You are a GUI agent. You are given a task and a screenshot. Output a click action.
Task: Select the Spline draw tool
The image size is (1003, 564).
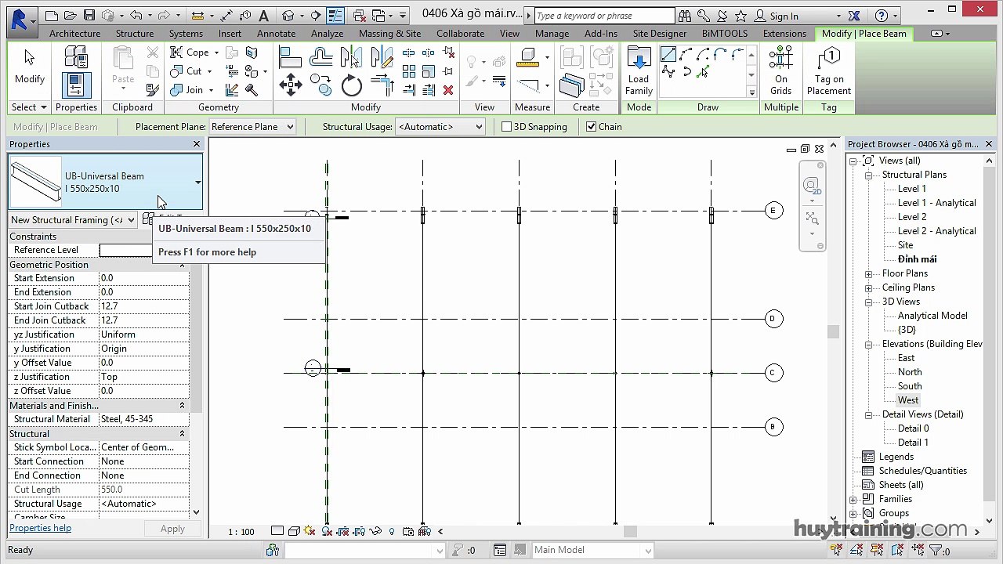pyautogui.click(x=668, y=72)
